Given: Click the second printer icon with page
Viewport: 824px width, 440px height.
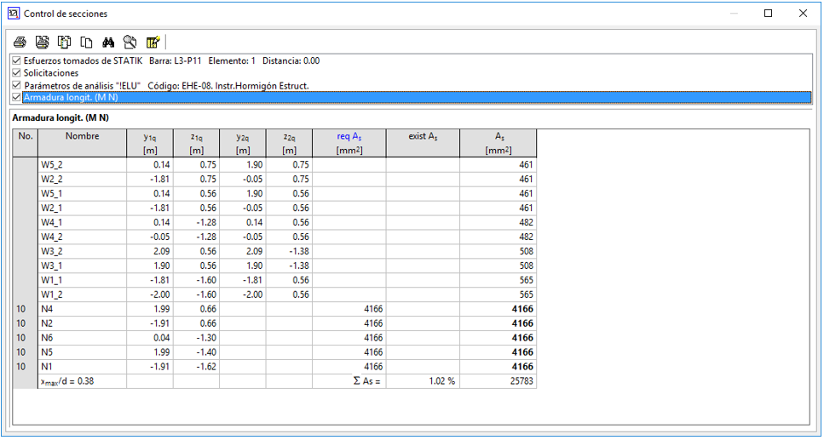Looking at the screenshot, I should tap(42, 42).
